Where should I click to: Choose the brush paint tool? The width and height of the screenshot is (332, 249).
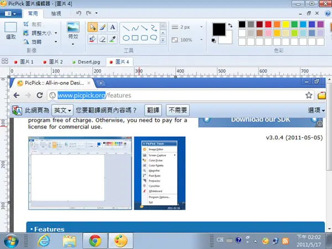[103, 27]
